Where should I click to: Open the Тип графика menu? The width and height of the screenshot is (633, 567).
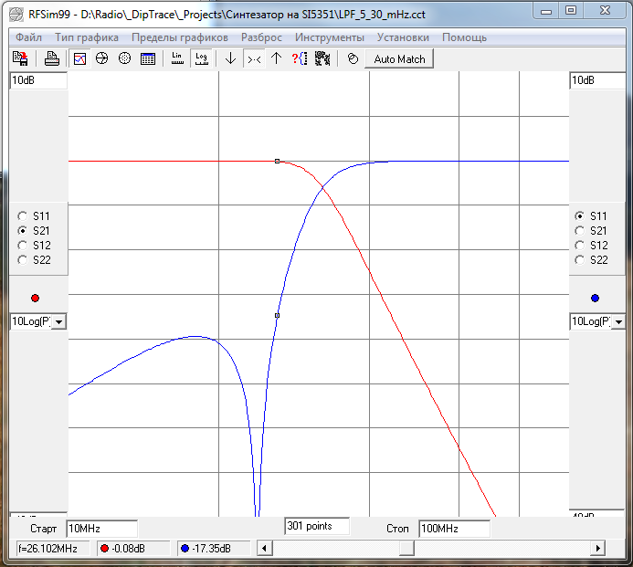(x=87, y=37)
